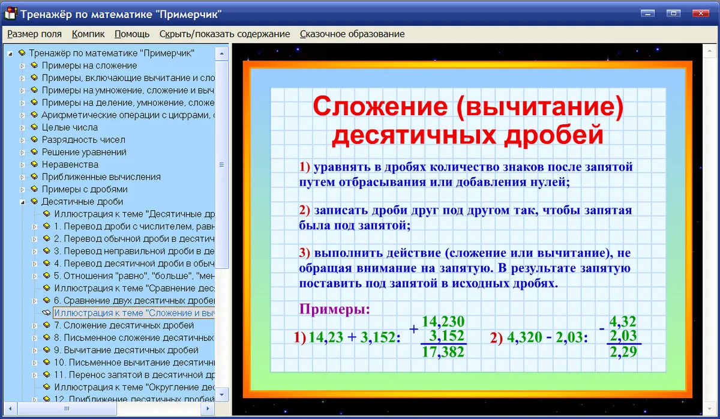Maximize the "Примерчик" window

674,13
